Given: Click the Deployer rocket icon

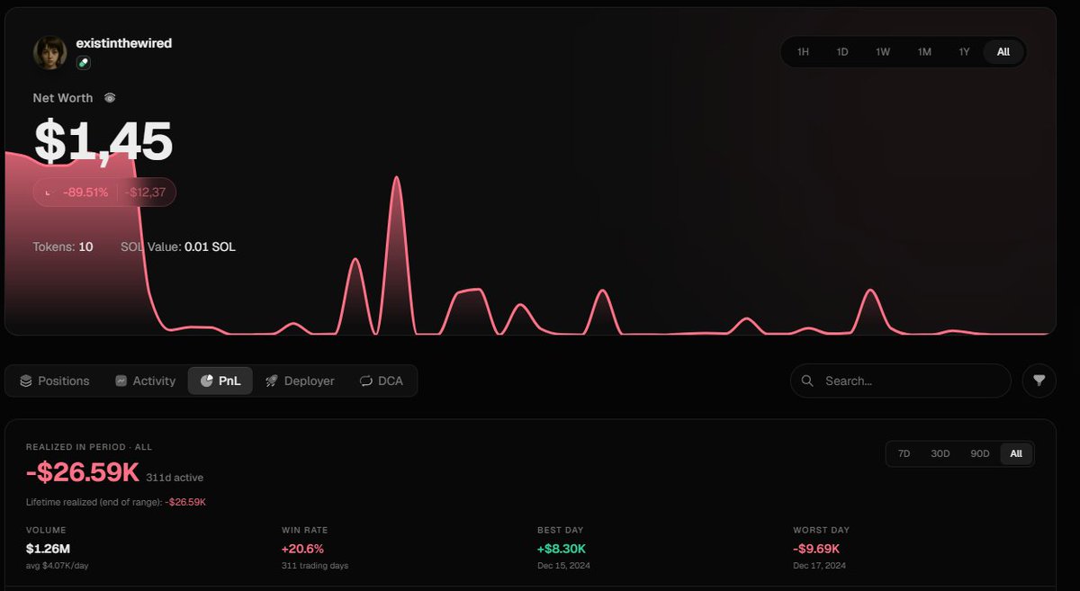Looking at the screenshot, I should [272, 381].
